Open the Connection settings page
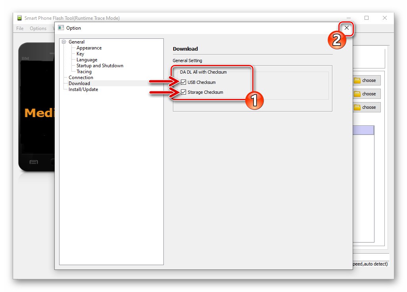407x292 pixels. pos(81,78)
